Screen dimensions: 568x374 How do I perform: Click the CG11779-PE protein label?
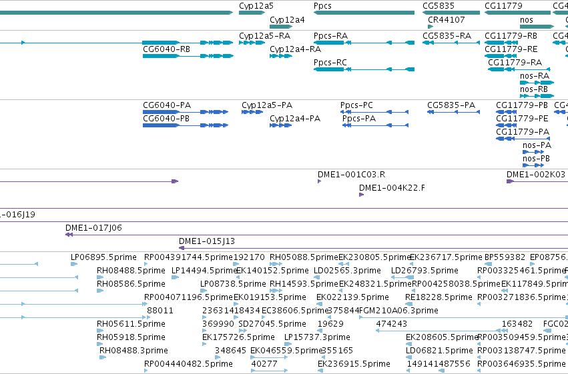tap(522, 119)
